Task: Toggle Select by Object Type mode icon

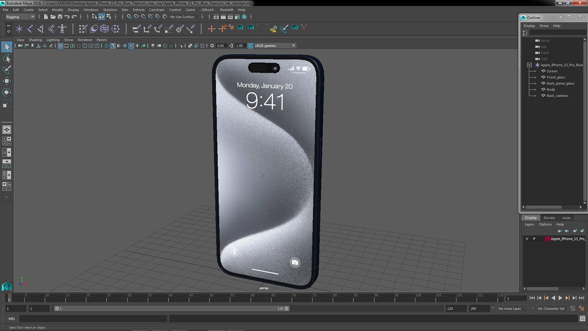Action: click(x=102, y=17)
